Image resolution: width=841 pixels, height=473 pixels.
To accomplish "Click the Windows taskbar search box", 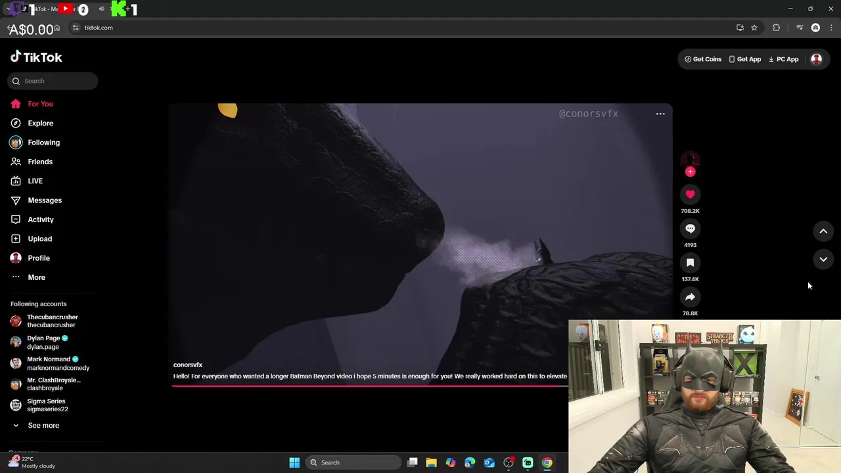I will coord(353,462).
